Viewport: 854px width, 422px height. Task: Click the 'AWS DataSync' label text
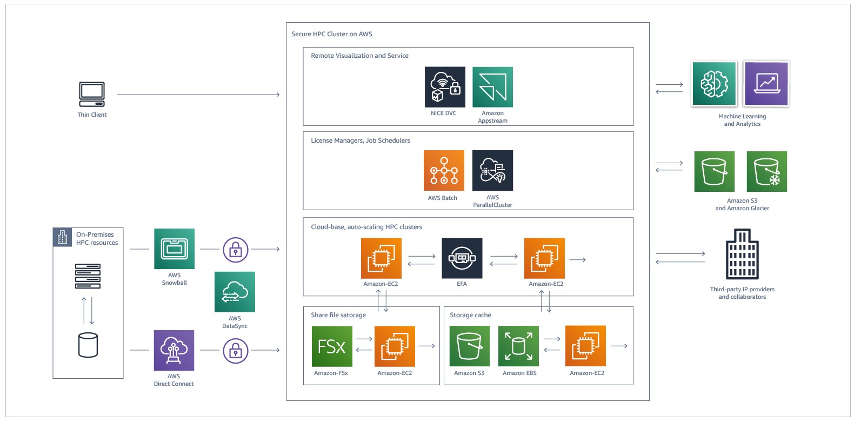pyautogui.click(x=235, y=322)
